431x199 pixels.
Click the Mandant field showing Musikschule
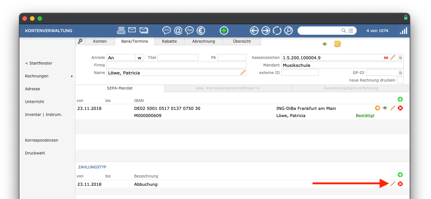[343, 65]
